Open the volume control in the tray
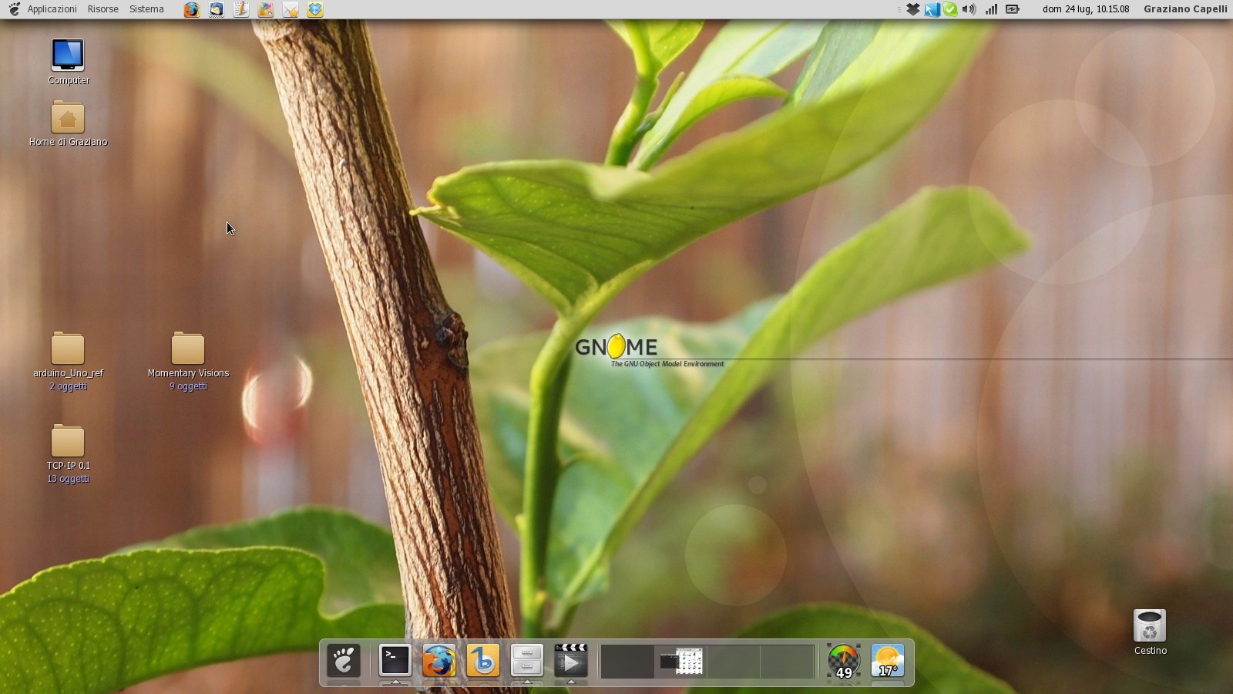 pyautogui.click(x=969, y=9)
